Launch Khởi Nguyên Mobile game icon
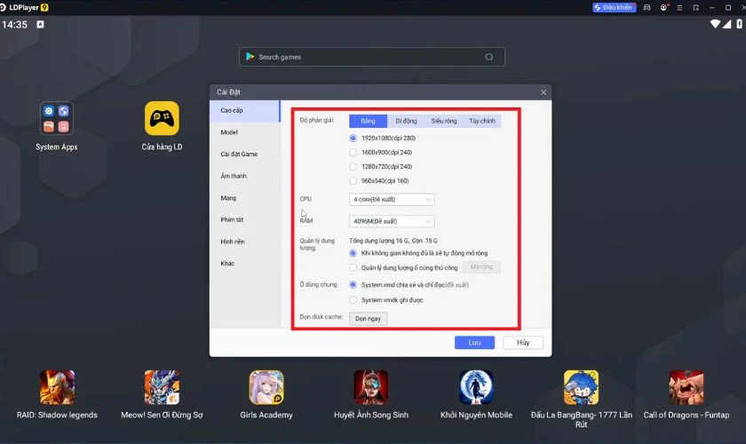The width and height of the screenshot is (746, 444). pyautogui.click(x=476, y=387)
